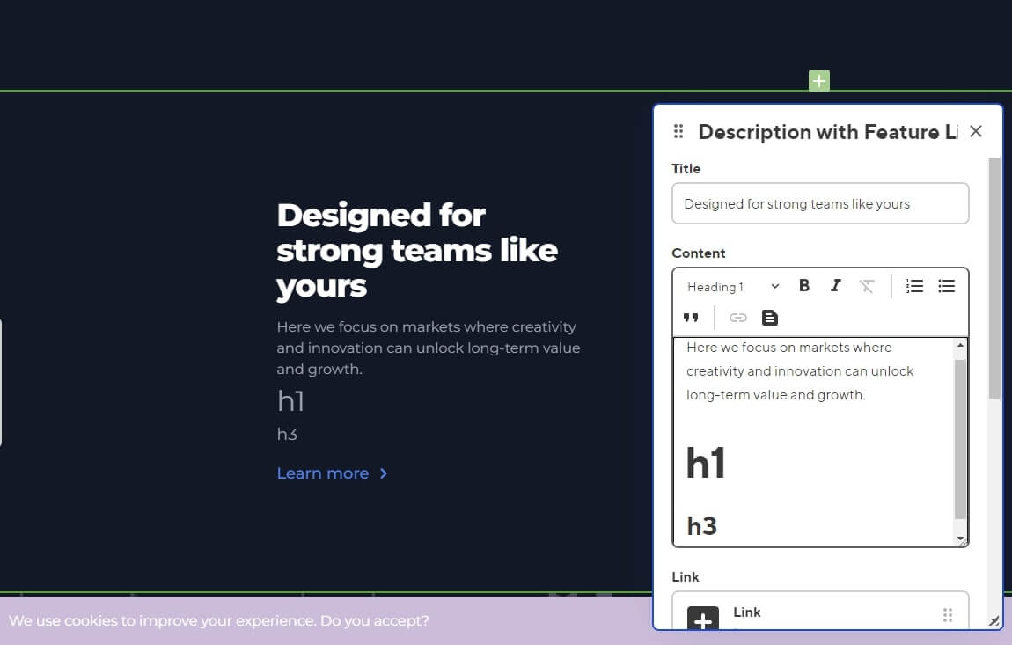Click the clear formatting icon
Viewport: 1012px width, 645px height.
[867, 286]
